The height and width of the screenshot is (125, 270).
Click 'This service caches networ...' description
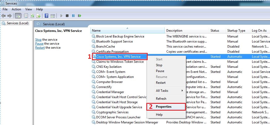[186, 46]
